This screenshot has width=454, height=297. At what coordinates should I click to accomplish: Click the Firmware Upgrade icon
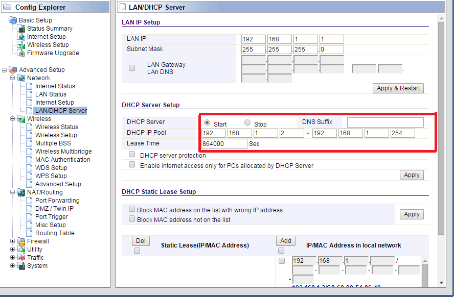21,53
